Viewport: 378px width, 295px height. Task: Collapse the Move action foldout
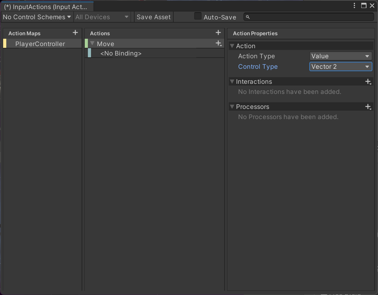[92, 43]
